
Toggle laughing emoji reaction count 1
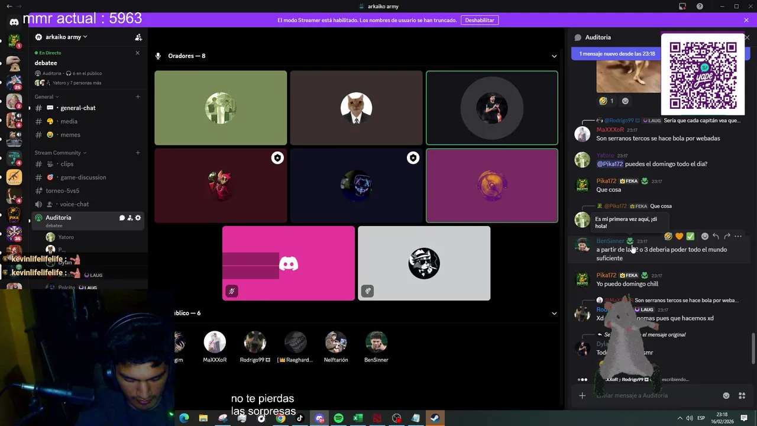(607, 101)
